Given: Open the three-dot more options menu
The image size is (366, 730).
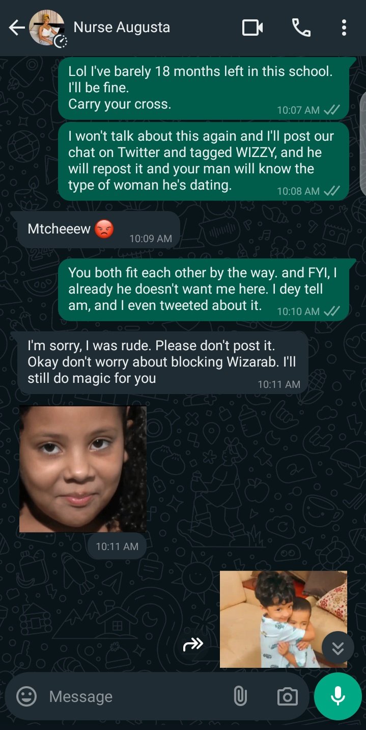Looking at the screenshot, I should pyautogui.click(x=344, y=28).
